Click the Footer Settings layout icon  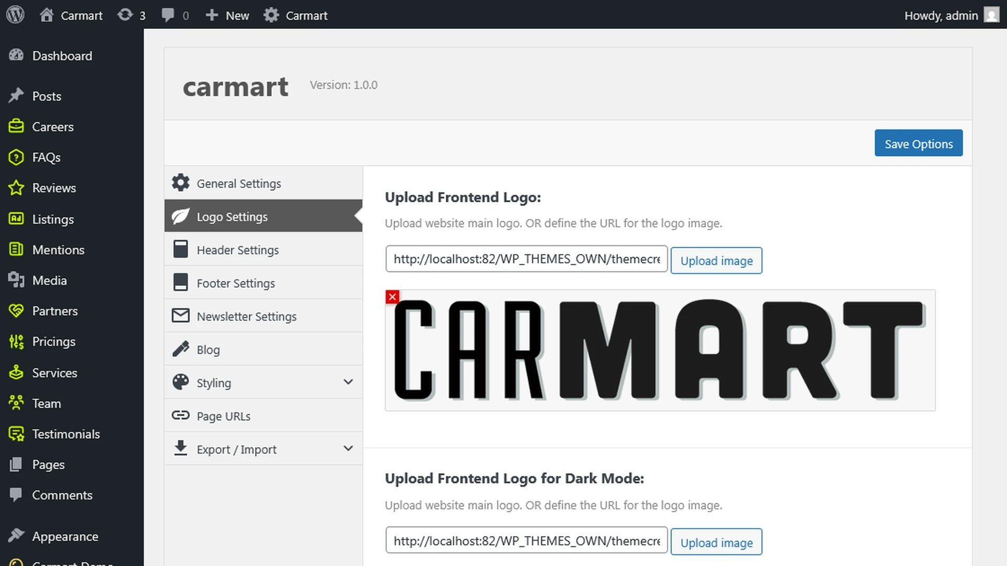tap(180, 282)
